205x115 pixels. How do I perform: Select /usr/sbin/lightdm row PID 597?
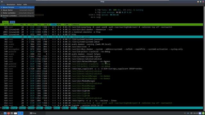point(102,91)
